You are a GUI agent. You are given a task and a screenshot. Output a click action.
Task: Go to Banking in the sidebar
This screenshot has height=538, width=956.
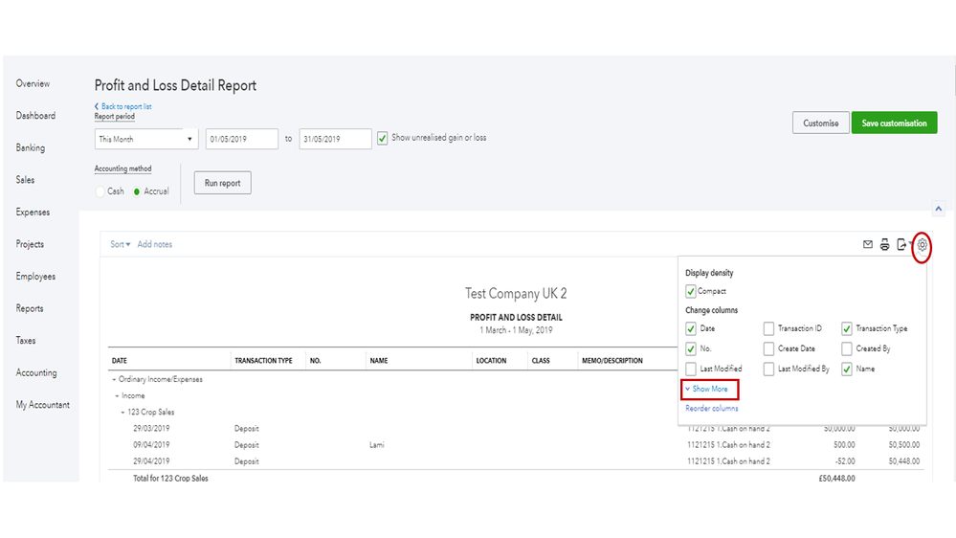(31, 148)
